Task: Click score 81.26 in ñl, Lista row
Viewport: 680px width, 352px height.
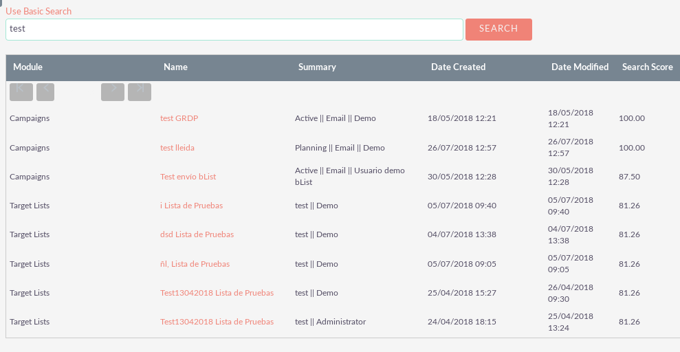Action: point(629,264)
